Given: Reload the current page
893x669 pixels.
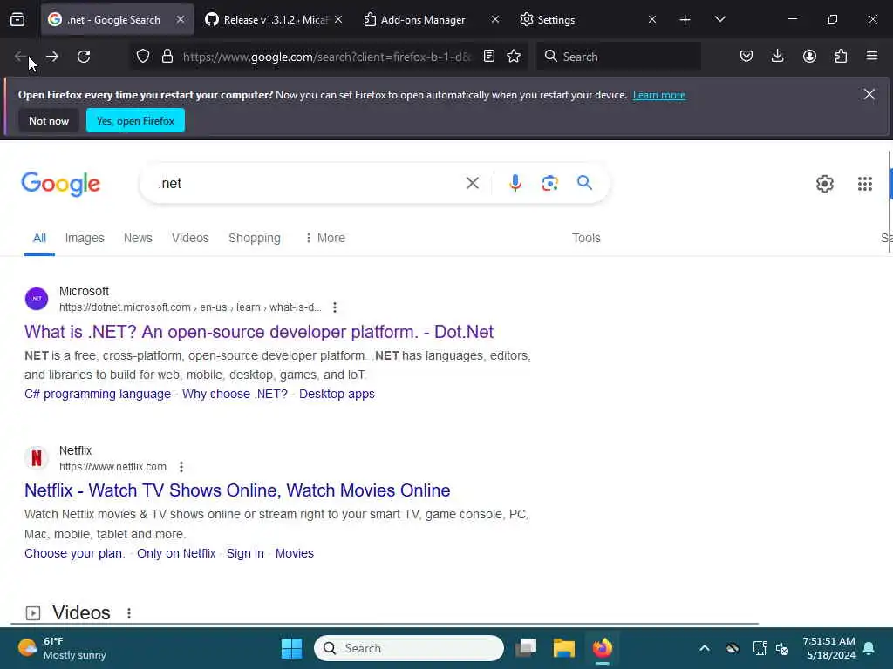Looking at the screenshot, I should pyautogui.click(x=84, y=57).
